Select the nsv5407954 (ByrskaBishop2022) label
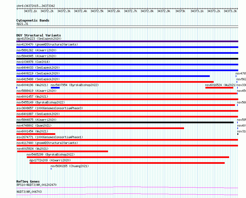This screenshot has height=198, width=246. (x=75, y=85)
